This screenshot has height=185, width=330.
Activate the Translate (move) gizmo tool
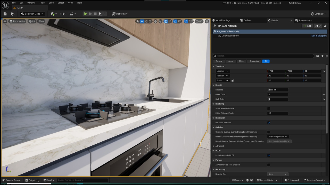[142, 21]
